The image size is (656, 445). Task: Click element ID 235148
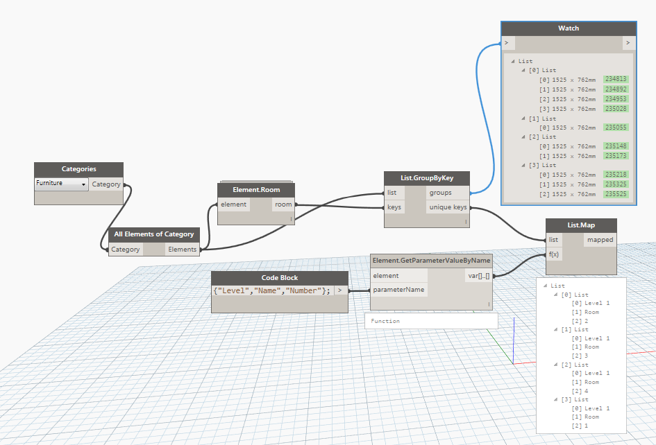pos(616,146)
